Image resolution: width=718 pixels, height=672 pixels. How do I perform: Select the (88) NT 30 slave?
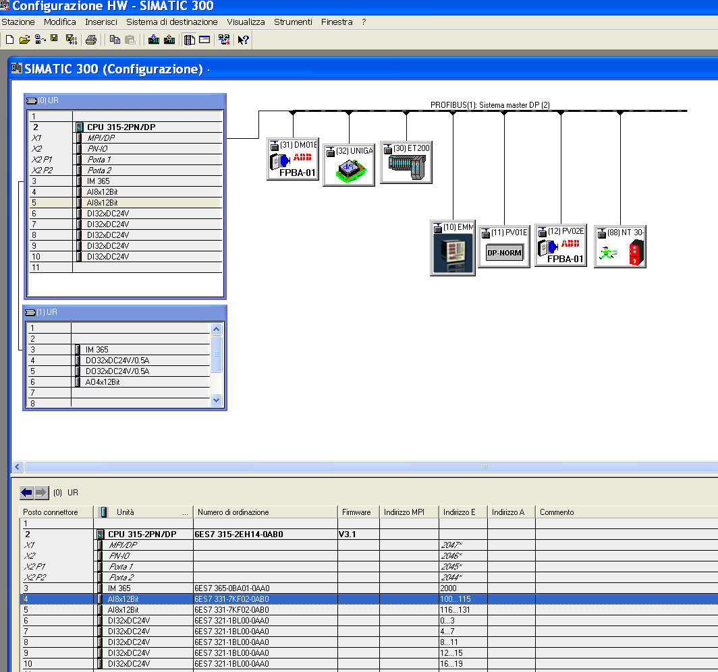(x=620, y=247)
